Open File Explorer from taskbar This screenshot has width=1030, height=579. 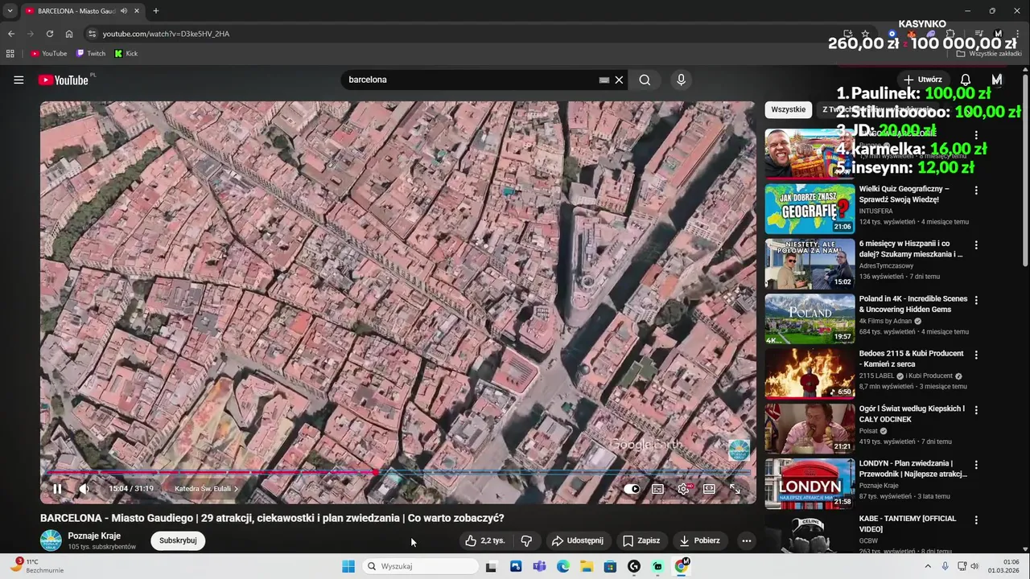(587, 566)
